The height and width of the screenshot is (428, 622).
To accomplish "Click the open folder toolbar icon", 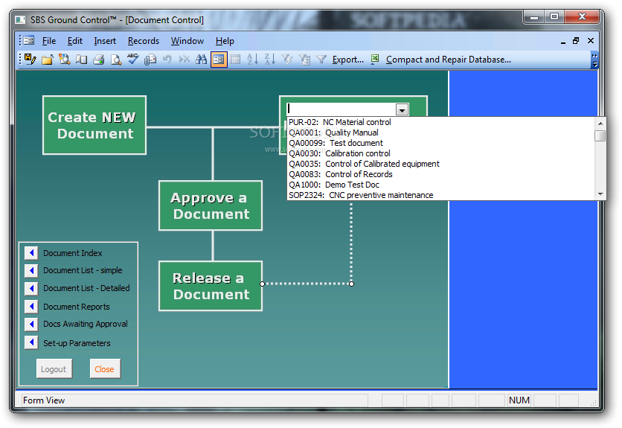I will coord(47,60).
